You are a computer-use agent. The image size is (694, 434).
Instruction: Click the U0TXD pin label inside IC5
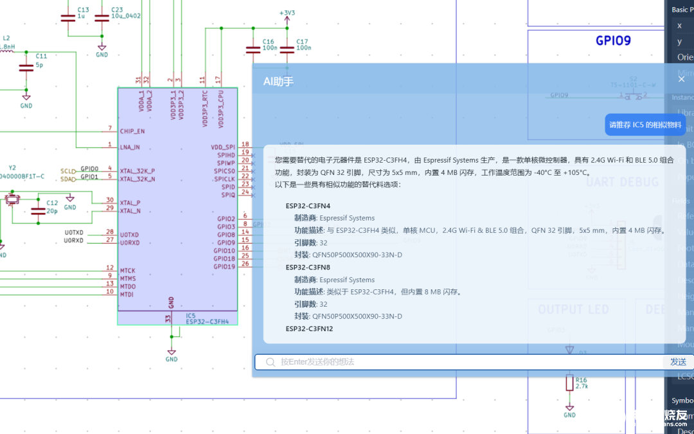tap(129, 235)
